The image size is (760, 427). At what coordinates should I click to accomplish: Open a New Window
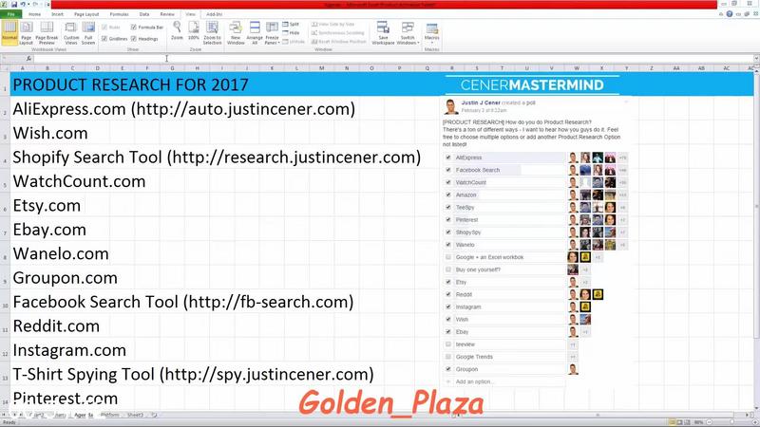tap(236, 32)
